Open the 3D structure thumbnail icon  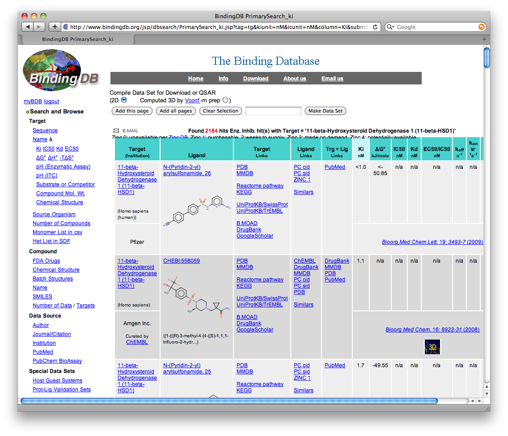tap(432, 347)
